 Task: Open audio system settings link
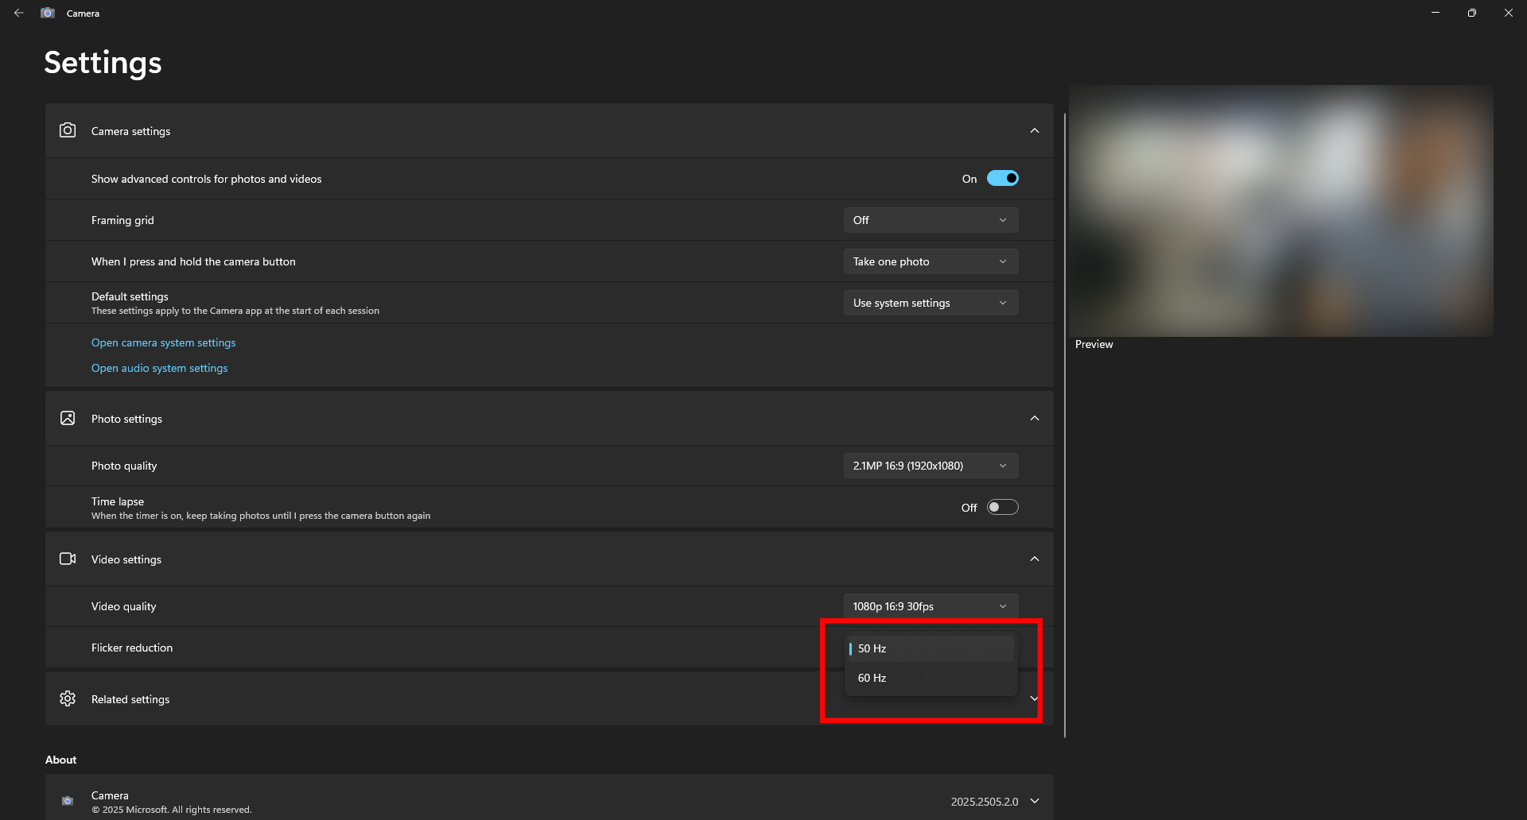coord(159,368)
